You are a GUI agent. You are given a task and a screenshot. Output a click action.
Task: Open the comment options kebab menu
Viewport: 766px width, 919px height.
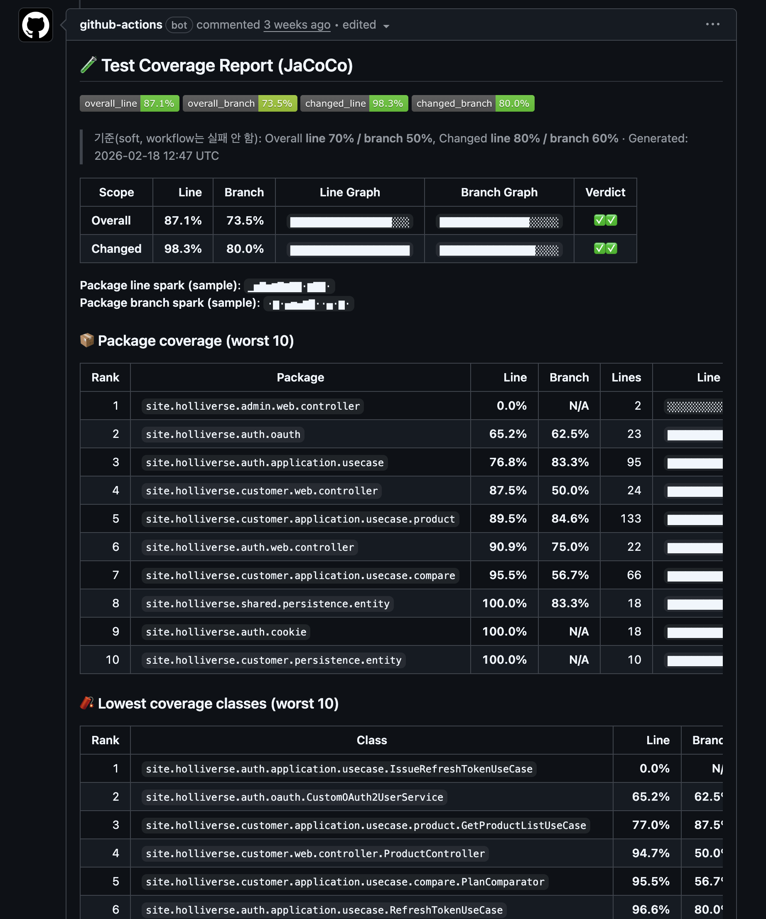click(x=712, y=24)
